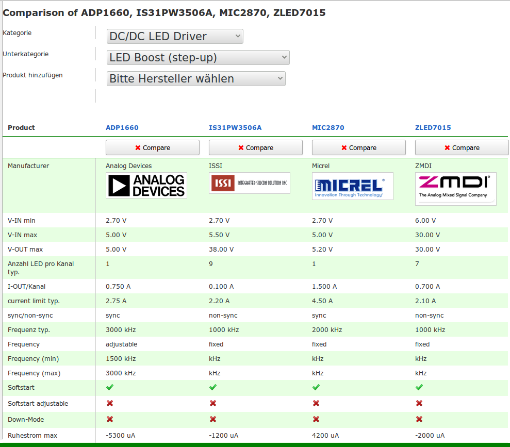Viewport: 510px width, 447px height.
Task: Click the I-OUT/Kanal row label
Action: [x=27, y=287]
